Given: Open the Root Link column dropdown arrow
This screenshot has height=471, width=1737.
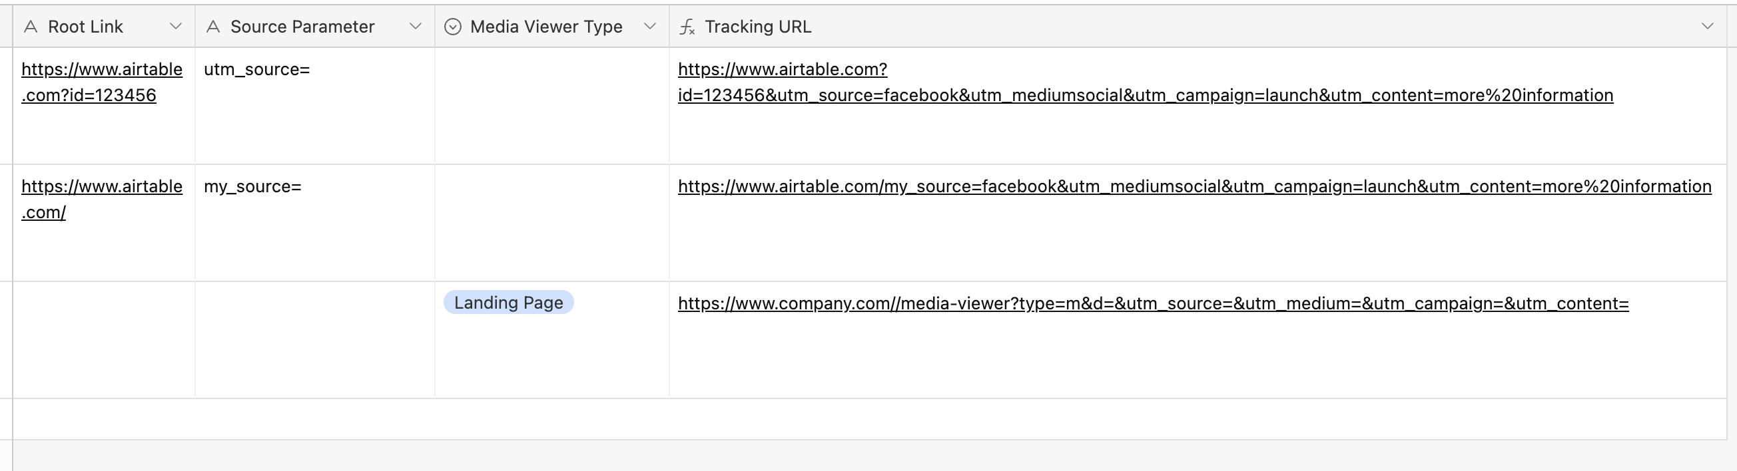Looking at the screenshot, I should [x=175, y=27].
